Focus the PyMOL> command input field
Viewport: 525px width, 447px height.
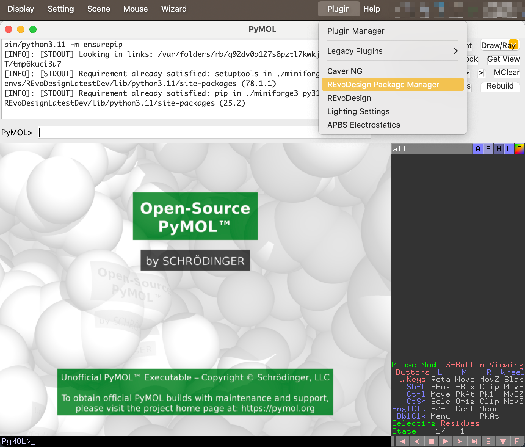(205, 132)
